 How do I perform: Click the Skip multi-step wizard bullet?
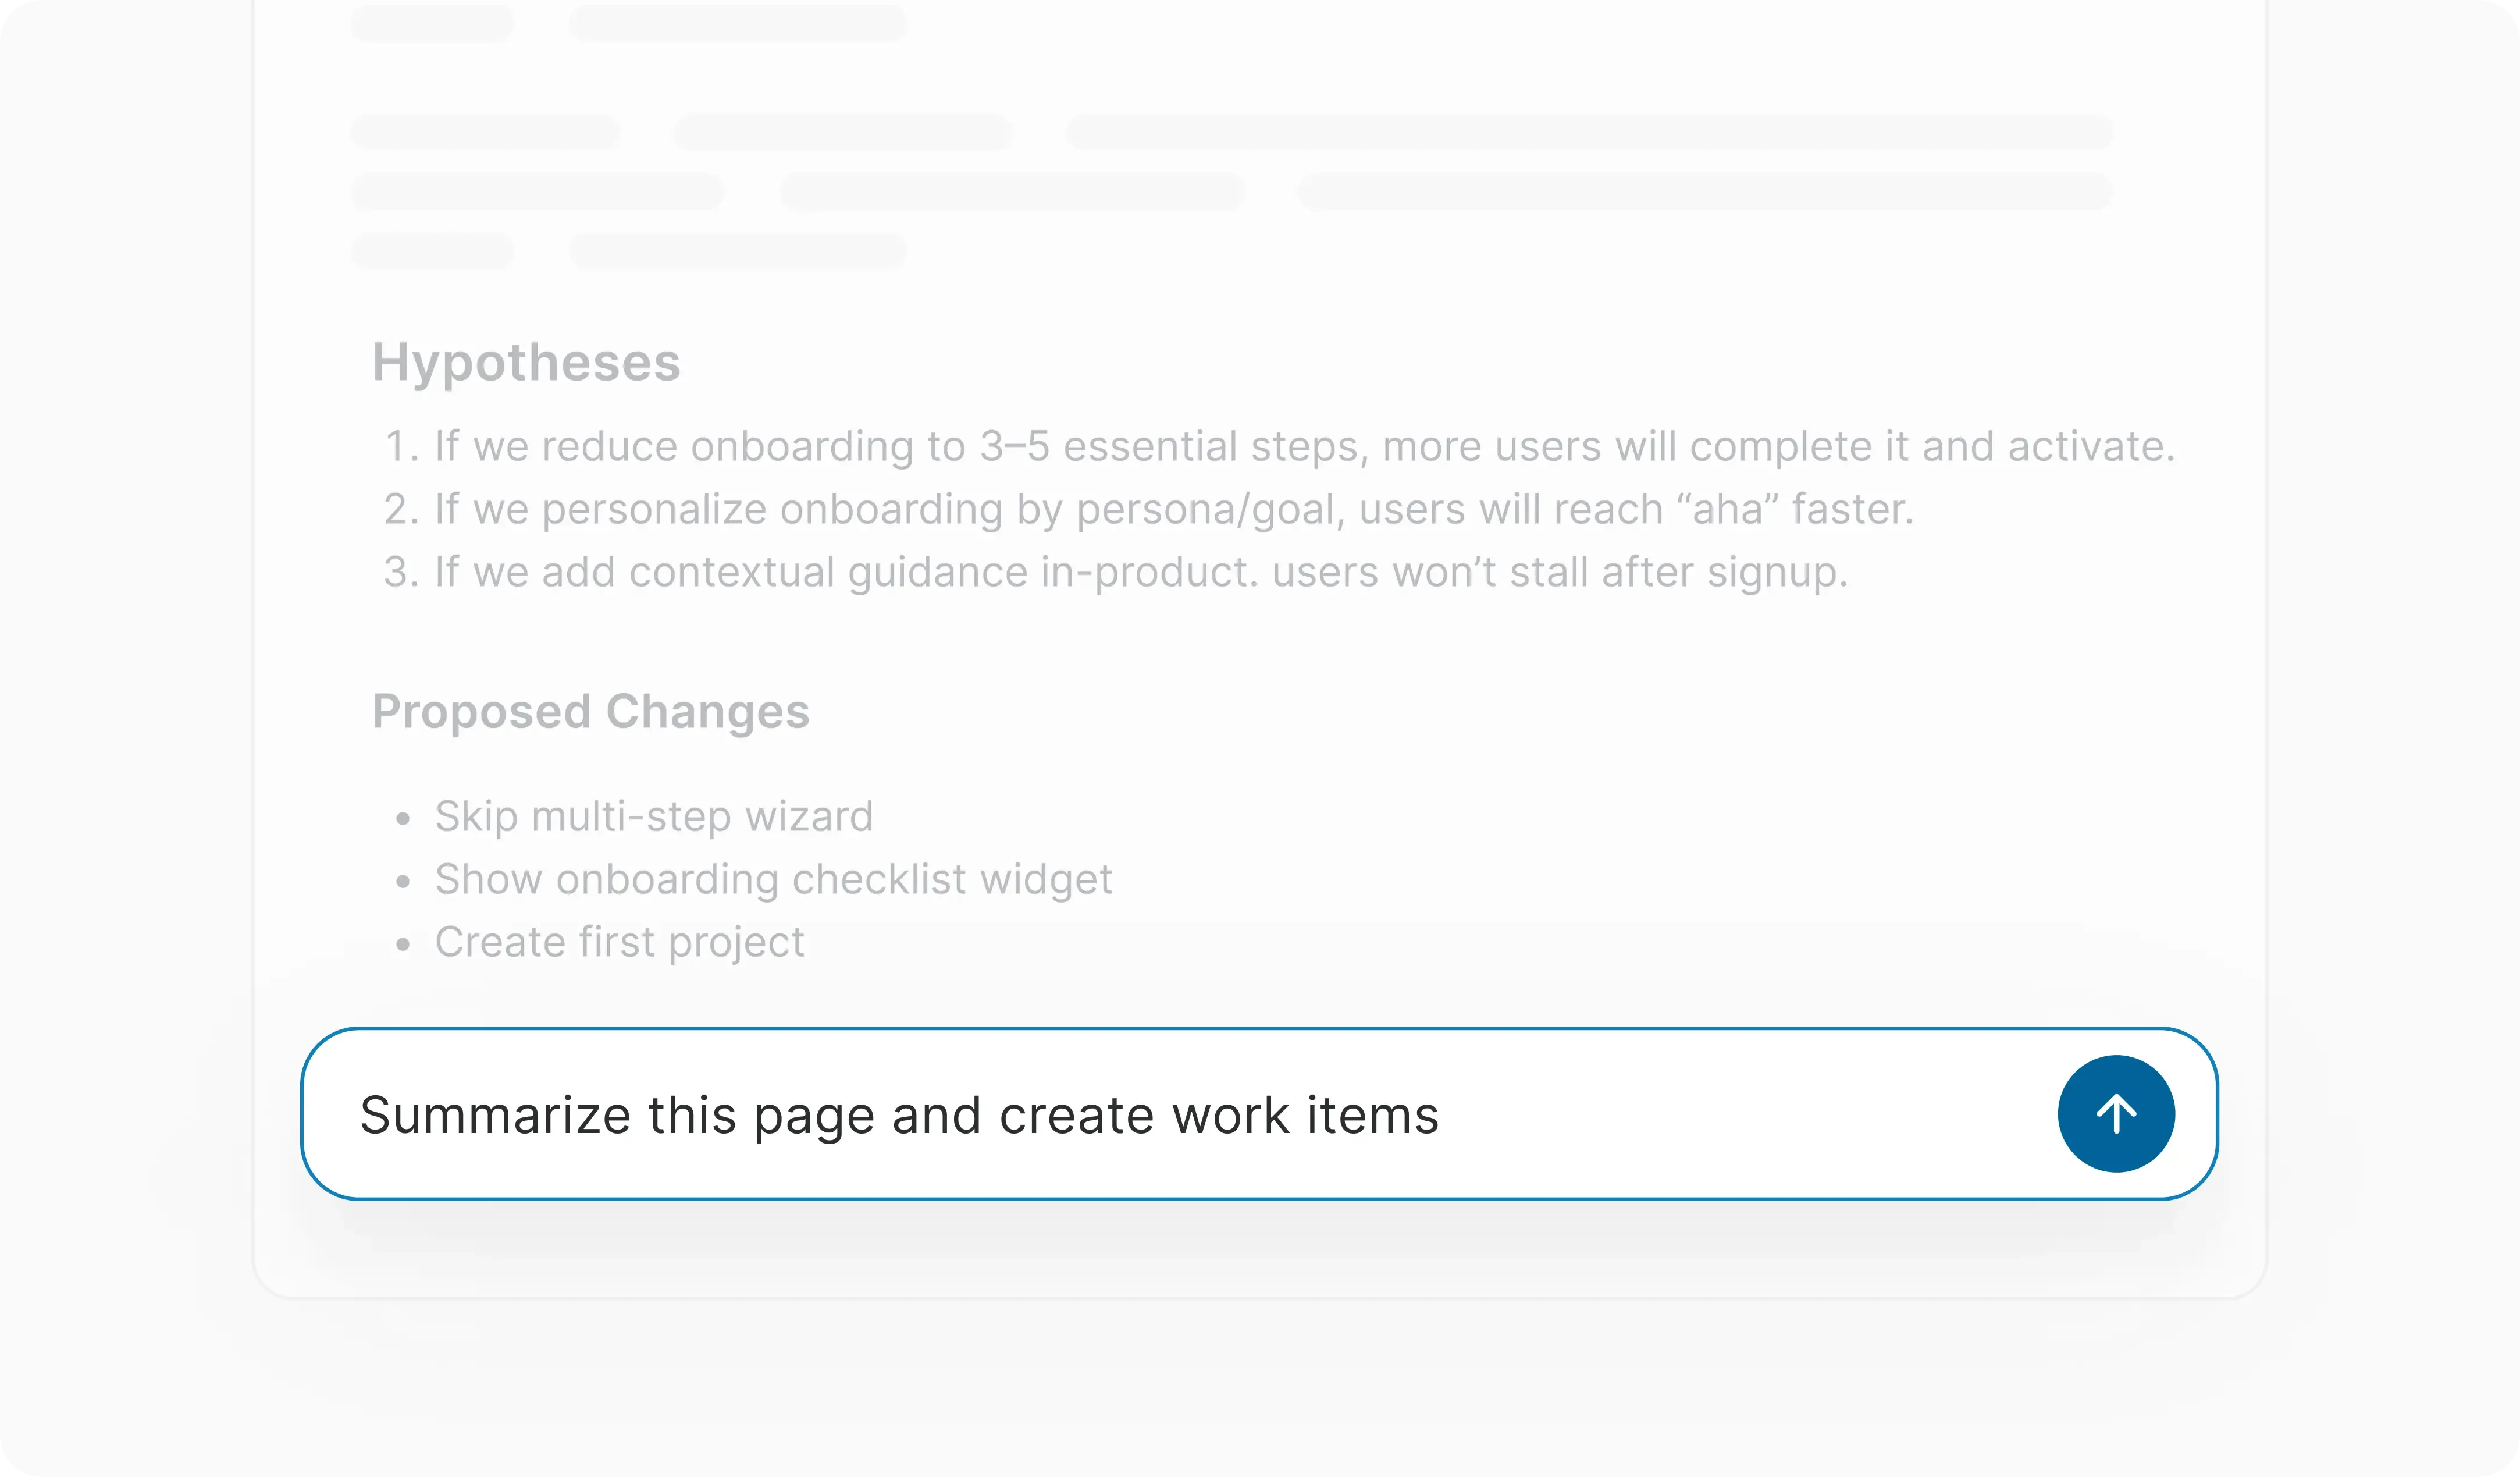click(x=654, y=815)
